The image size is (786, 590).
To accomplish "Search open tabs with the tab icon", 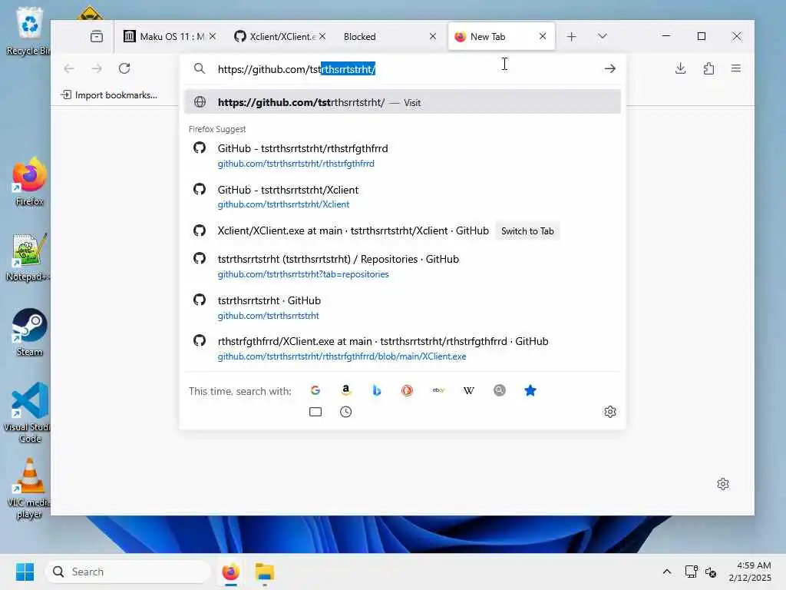I will click(315, 412).
